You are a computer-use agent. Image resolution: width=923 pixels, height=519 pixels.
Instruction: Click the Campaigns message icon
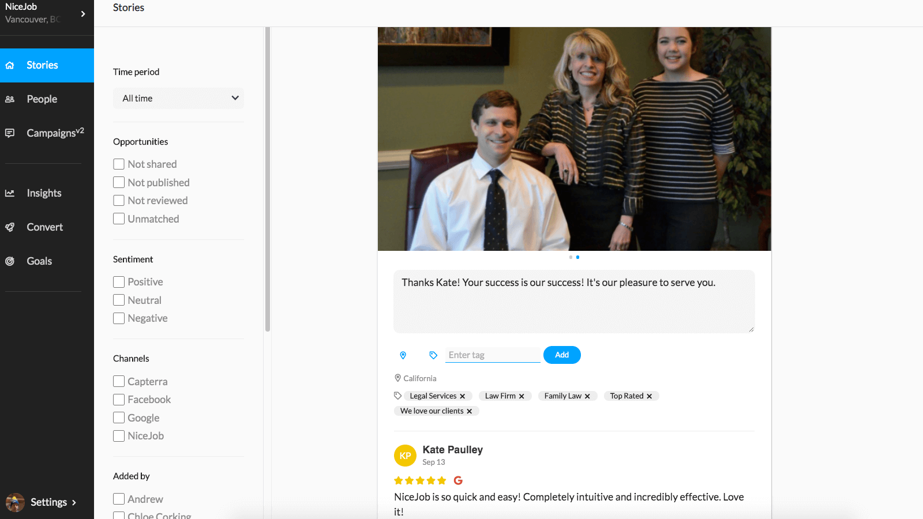coord(10,133)
